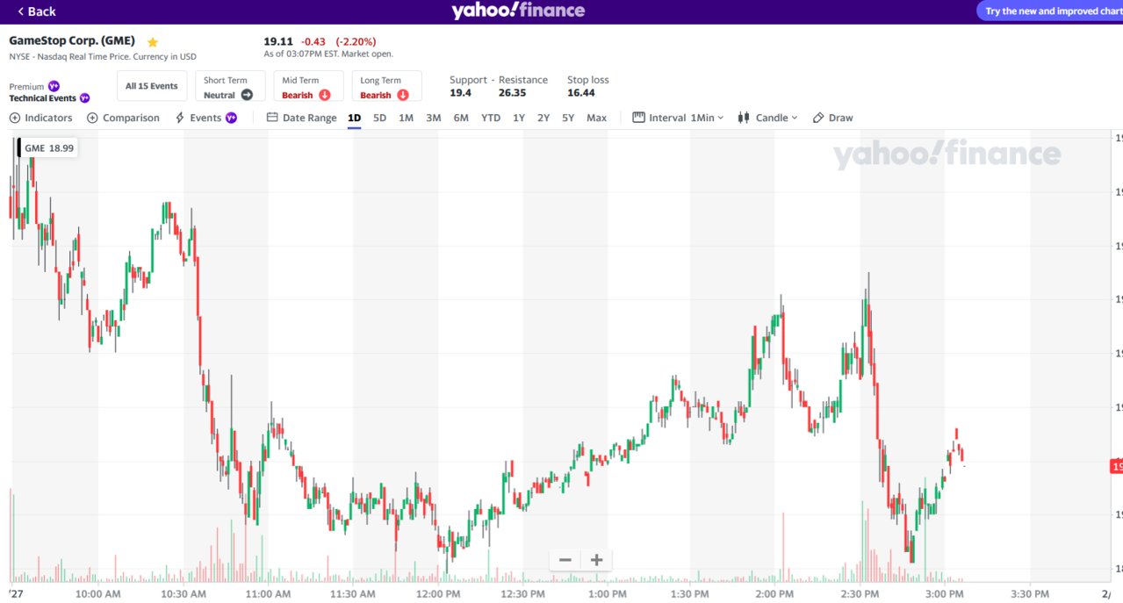Expand the Interval 1Min dropdown
The image size is (1123, 603).
[x=678, y=118]
